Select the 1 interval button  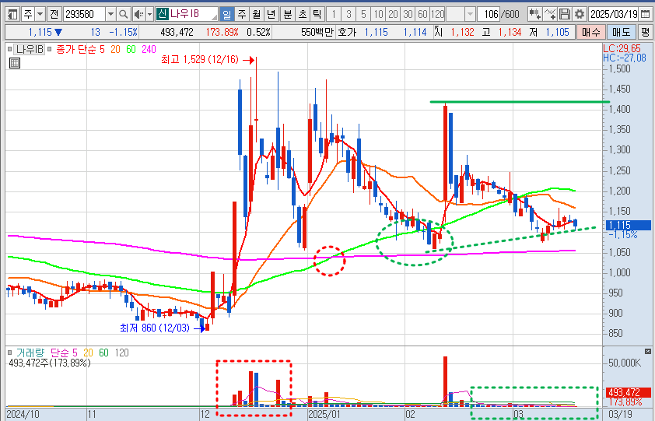(x=334, y=14)
